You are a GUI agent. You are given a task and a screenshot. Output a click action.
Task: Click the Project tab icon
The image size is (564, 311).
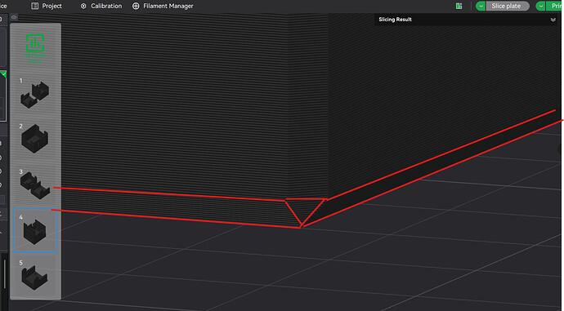pos(35,6)
